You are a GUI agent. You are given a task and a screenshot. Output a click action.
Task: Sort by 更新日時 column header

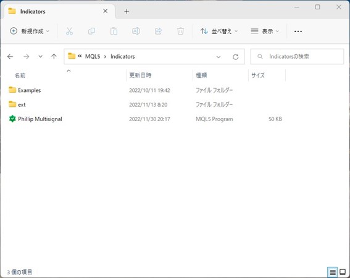pos(140,75)
